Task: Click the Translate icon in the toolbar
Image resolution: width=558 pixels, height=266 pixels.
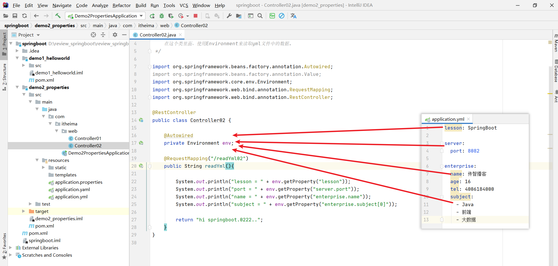Action: coord(293,16)
